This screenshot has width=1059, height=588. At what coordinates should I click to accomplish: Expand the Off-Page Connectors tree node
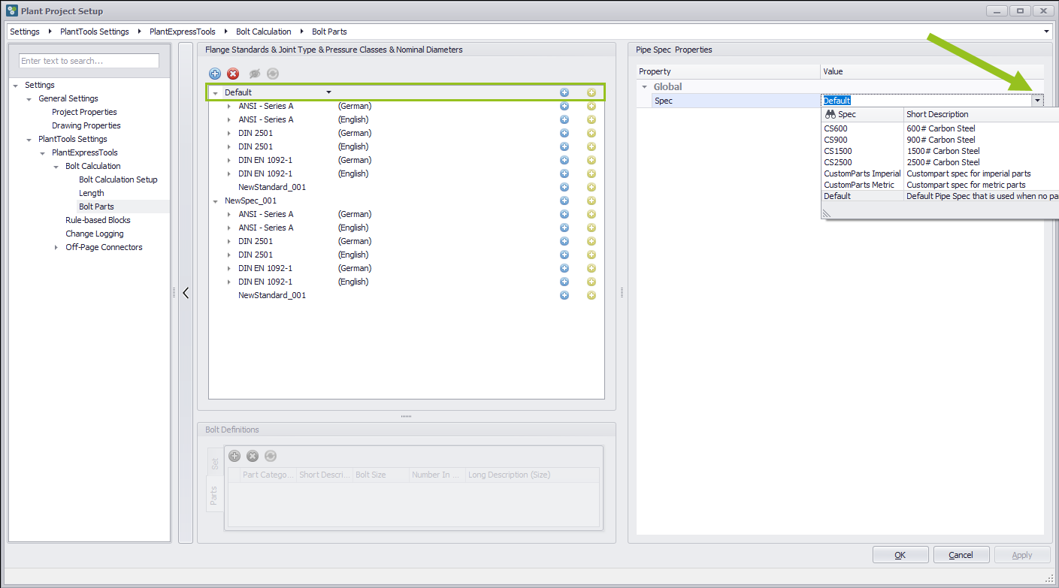pos(56,247)
